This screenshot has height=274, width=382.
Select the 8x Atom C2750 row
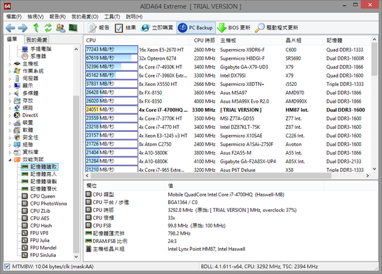[227, 144]
